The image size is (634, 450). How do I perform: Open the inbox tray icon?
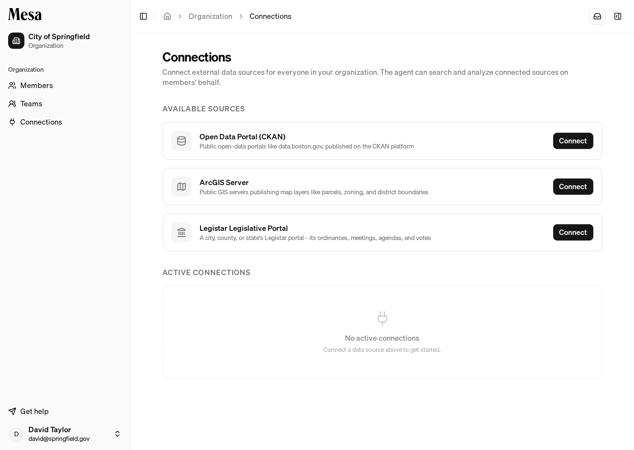597,16
